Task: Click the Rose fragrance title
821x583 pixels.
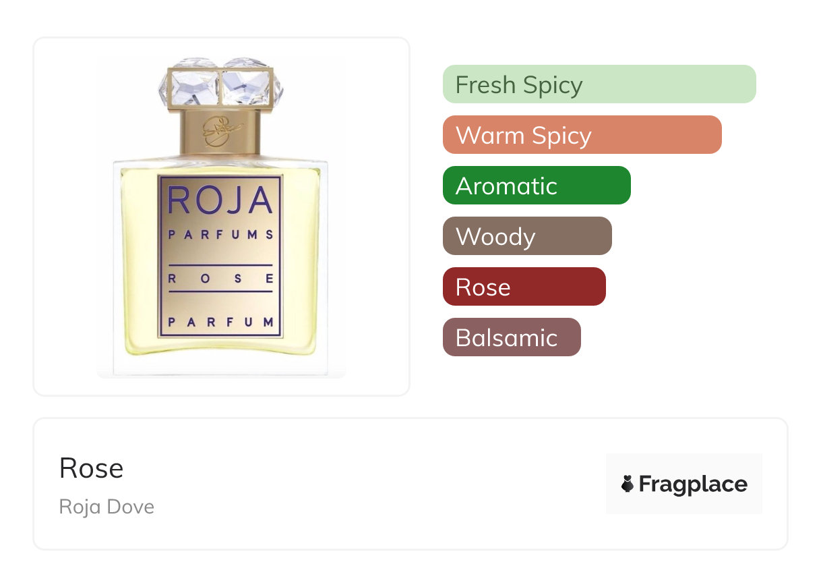Action: [x=91, y=468]
